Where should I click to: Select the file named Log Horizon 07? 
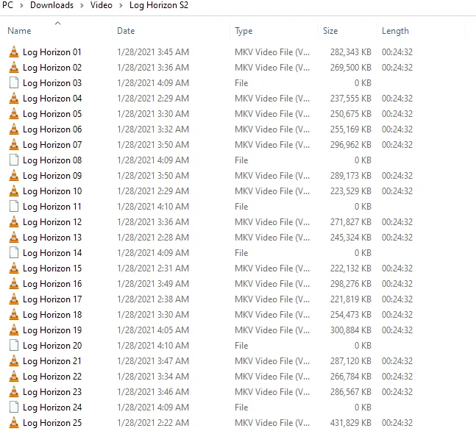click(x=52, y=145)
